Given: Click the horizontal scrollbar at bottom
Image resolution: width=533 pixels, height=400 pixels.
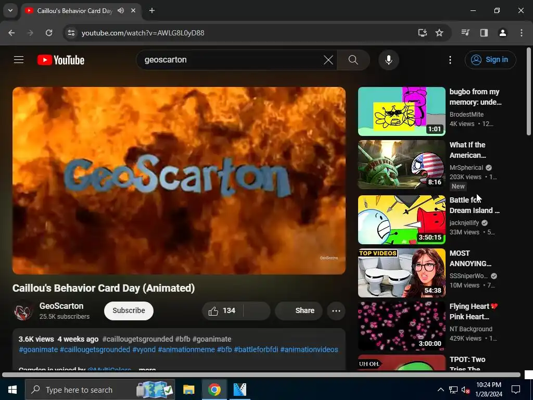Looking at the screenshot, I should pos(261,375).
